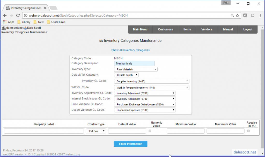
Task: Reload the StockCategories page
Action: tap(18, 15)
